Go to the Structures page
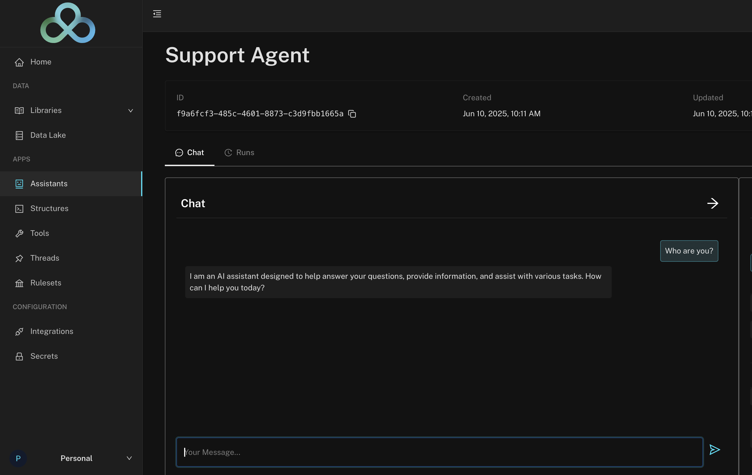Screen dimensions: 752x475 click(x=49, y=209)
